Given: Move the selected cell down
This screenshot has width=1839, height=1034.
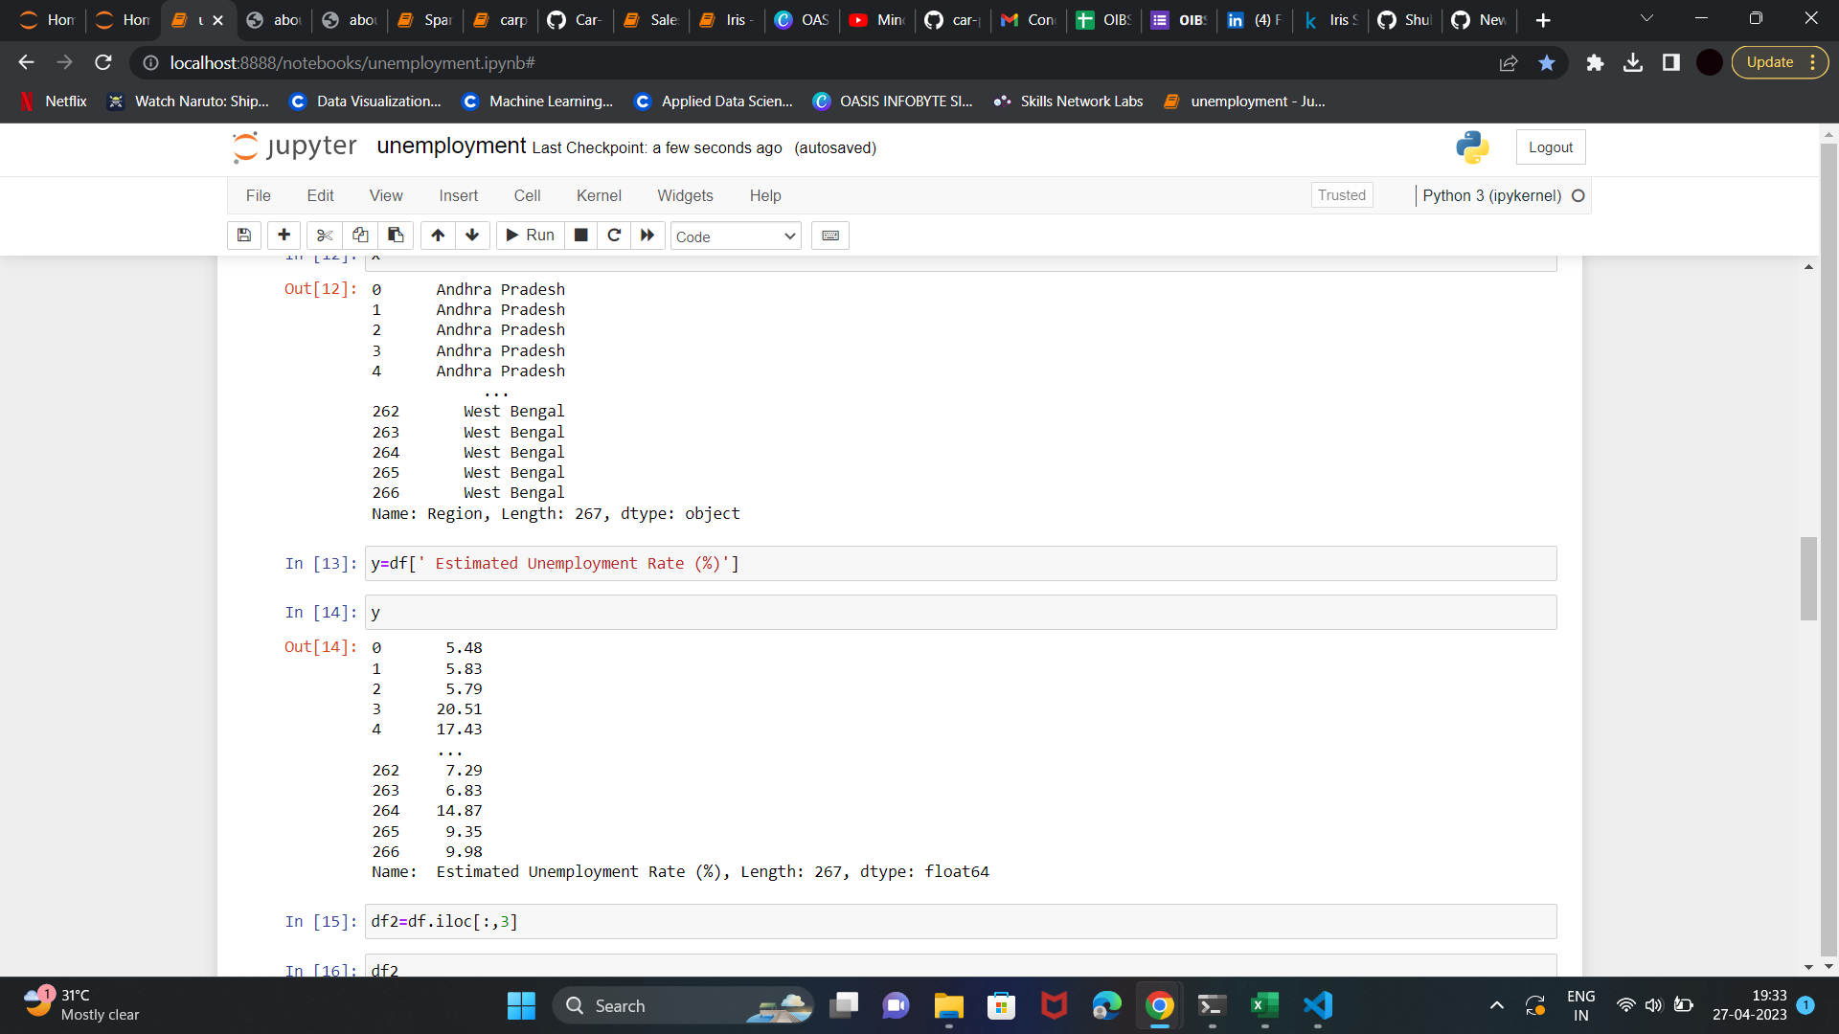Looking at the screenshot, I should [x=472, y=236].
